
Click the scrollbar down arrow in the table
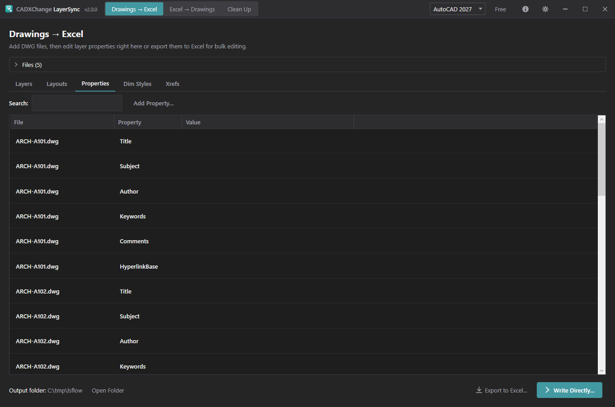[x=601, y=371]
